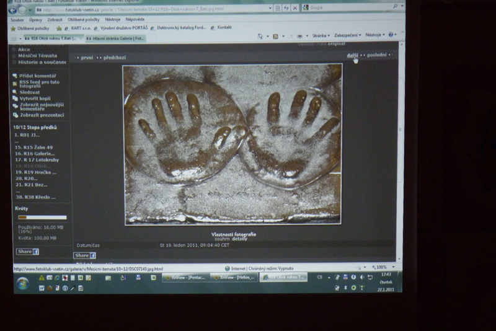Jump to the poslední (last) photo
This screenshot has width=496, height=331.
click(377, 55)
